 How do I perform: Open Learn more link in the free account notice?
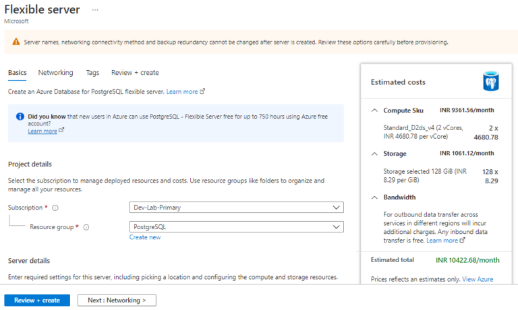coord(42,131)
